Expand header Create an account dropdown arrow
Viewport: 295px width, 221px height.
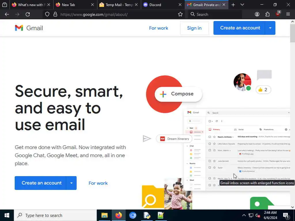click(270, 28)
